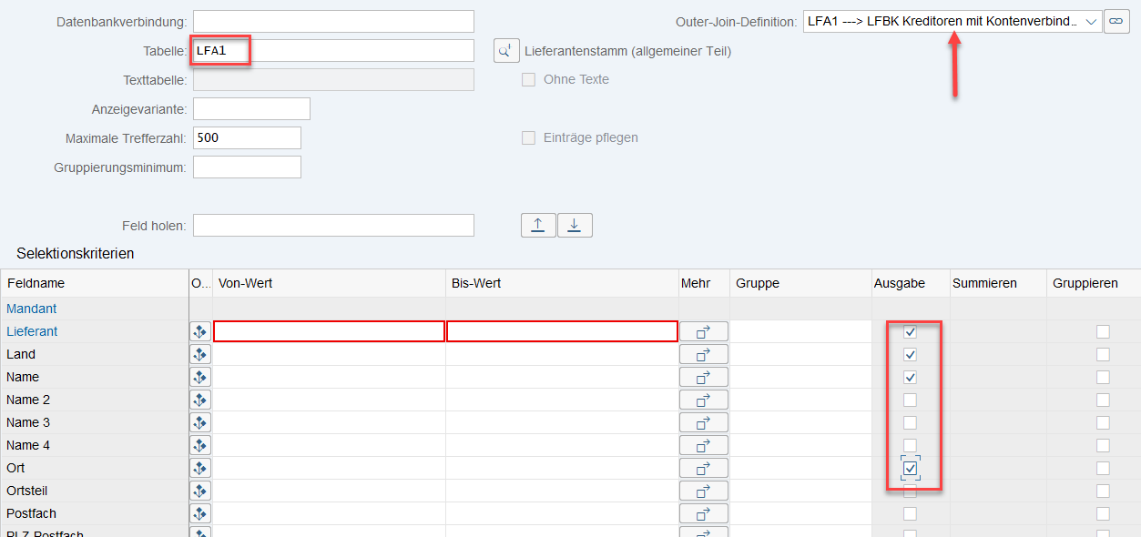Viewport: 1141px width, 537px height.
Task: Toggle the Ausgabe checkbox for Ort
Action: 910,468
